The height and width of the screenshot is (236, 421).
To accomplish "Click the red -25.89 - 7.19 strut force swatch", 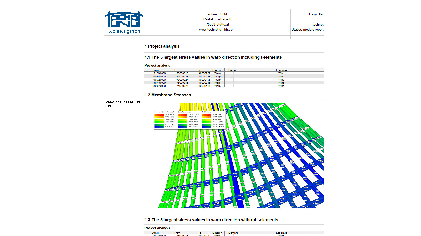I will (206, 115).
